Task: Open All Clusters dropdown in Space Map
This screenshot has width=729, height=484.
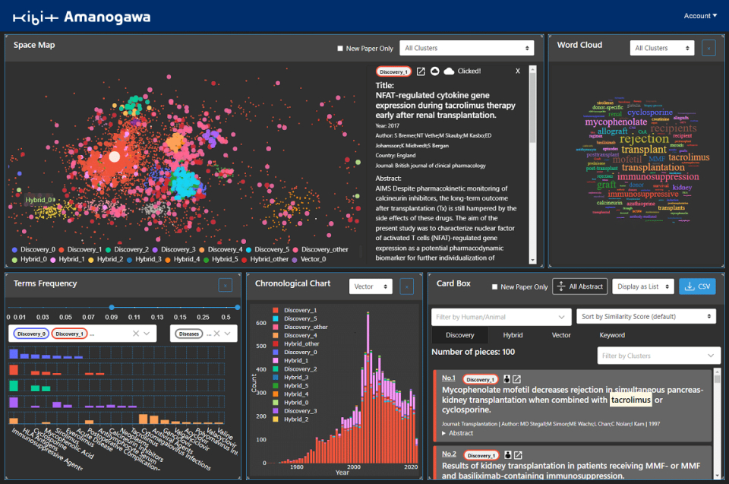Action: [466, 48]
